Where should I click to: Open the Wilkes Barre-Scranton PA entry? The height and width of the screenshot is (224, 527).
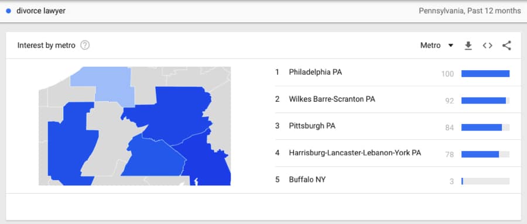332,99
